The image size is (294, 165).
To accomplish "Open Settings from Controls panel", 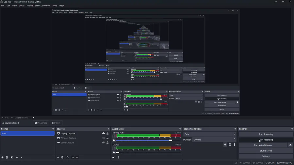I will tap(266, 156).
